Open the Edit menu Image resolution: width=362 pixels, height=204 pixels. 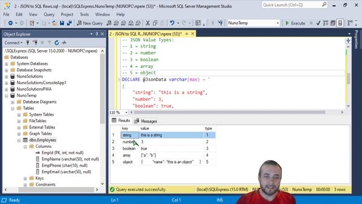click(x=19, y=14)
